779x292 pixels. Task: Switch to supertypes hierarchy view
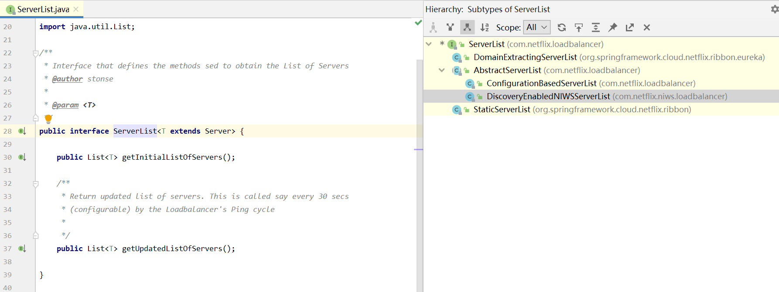click(450, 27)
